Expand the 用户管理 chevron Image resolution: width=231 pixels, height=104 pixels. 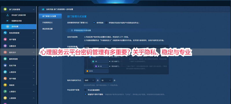(x=34, y=40)
